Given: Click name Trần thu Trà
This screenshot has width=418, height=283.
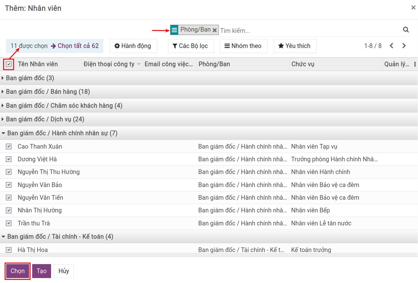Looking at the screenshot, I should pyautogui.click(x=34, y=223).
